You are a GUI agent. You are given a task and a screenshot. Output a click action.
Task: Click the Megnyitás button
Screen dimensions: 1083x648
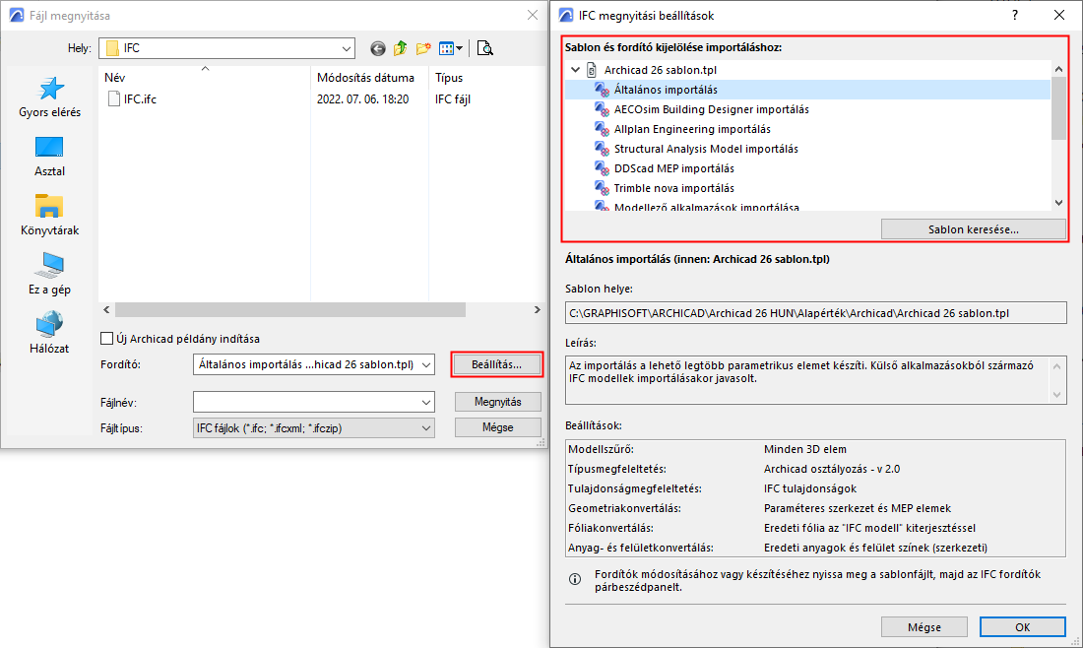498,402
